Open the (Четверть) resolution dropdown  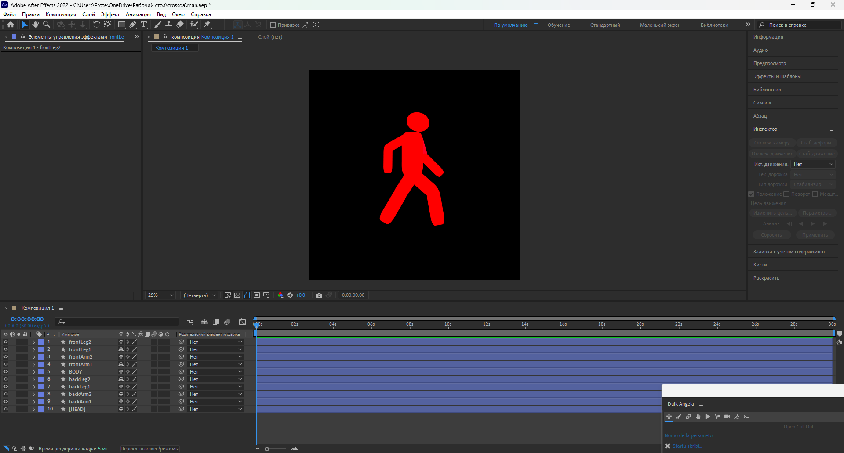(200, 295)
